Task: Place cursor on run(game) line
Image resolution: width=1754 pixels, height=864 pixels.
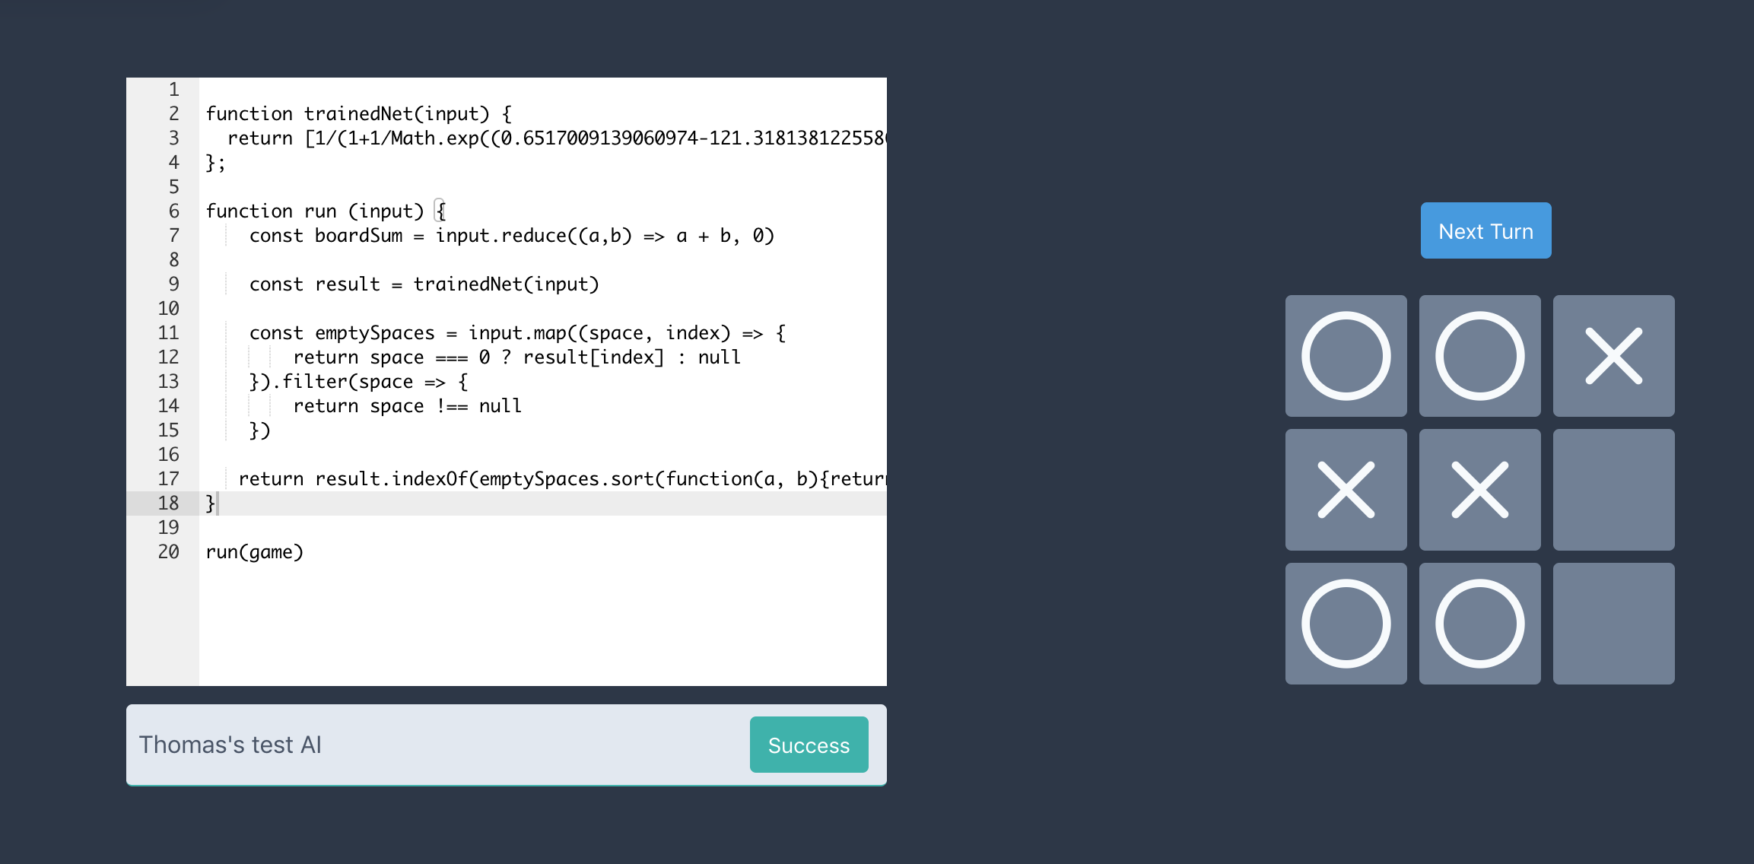Action: click(255, 552)
